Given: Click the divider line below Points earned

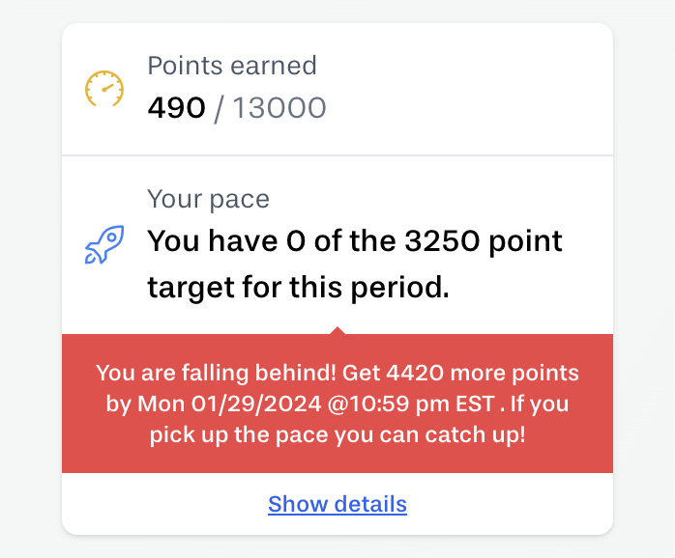Looking at the screenshot, I should tap(337, 154).
